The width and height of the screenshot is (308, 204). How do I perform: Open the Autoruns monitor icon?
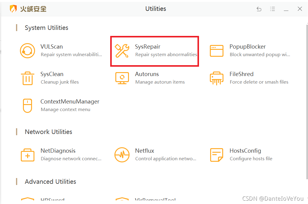[x=122, y=78]
